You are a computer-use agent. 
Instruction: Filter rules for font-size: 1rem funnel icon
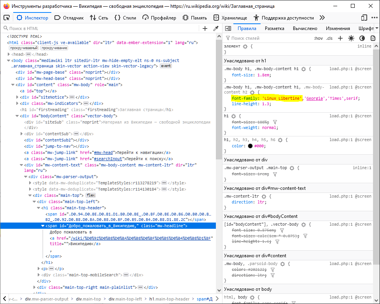(x=275, y=174)
